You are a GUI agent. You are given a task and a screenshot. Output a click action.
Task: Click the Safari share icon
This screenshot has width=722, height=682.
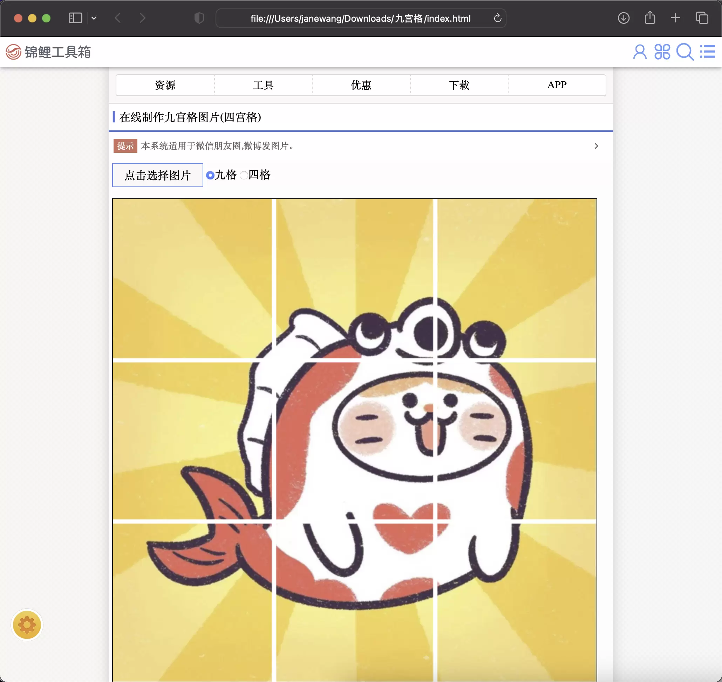(650, 18)
